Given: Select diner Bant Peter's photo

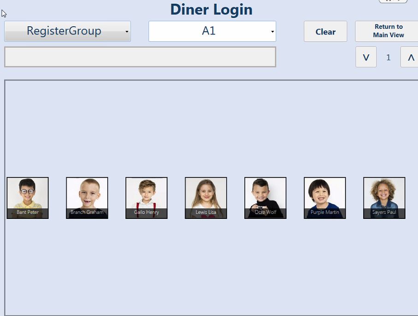Looking at the screenshot, I should pos(28,198).
